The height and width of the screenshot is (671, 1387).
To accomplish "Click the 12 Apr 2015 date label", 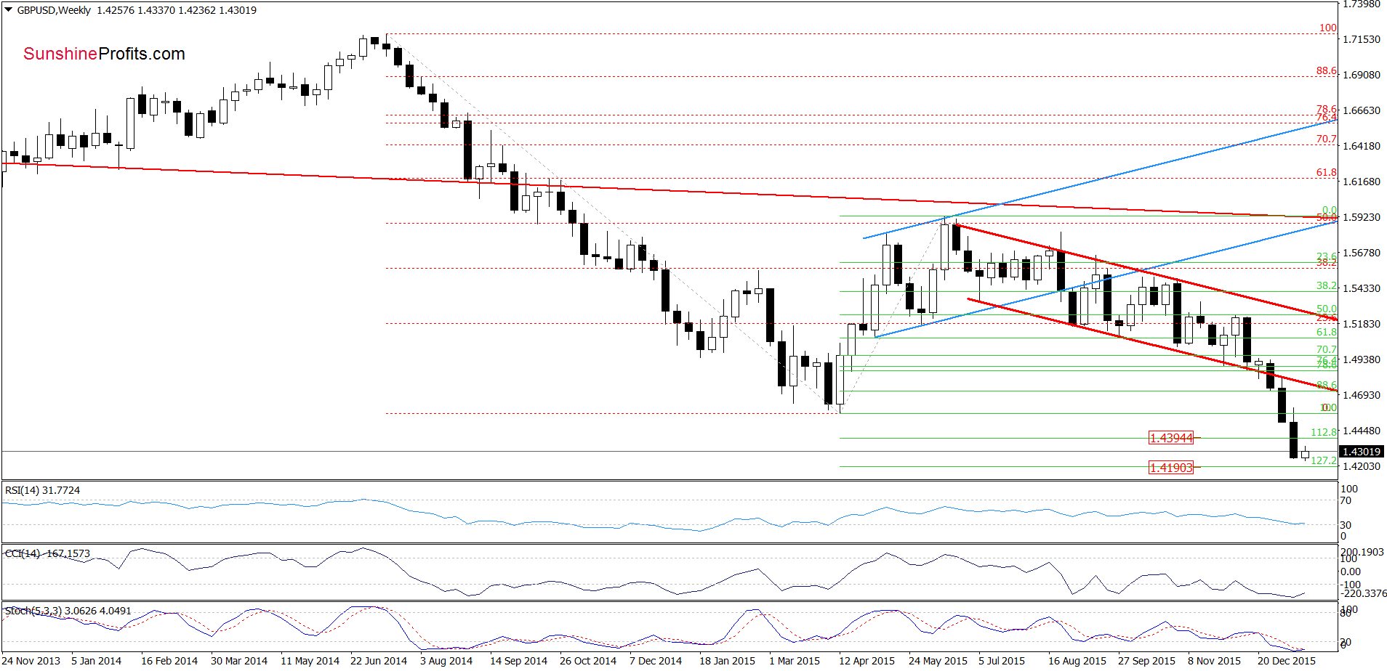I will pos(867,661).
